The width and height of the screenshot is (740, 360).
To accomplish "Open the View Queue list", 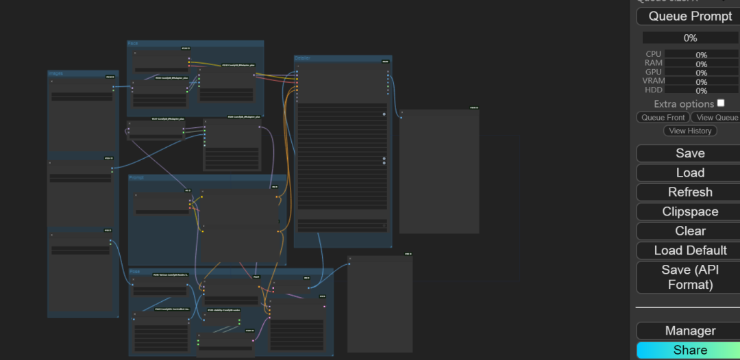I will click(716, 117).
